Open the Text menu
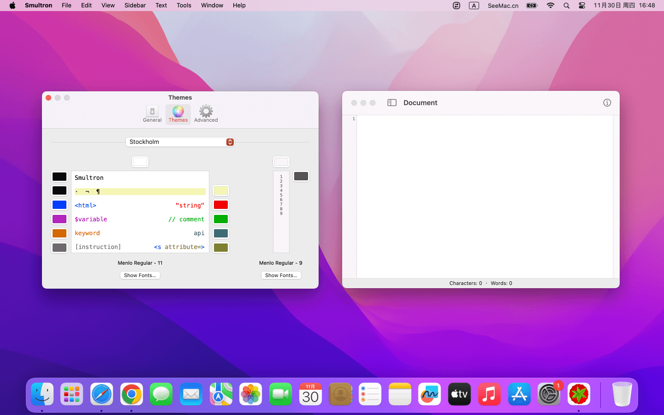Image resolution: width=664 pixels, height=415 pixels. [x=161, y=6]
